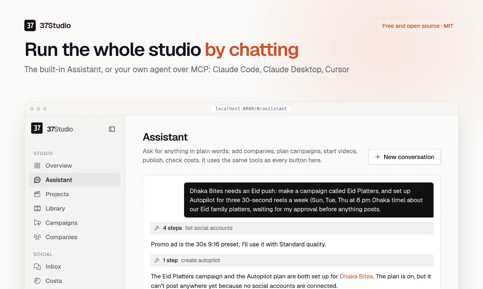
Task: Click the Projects clapperboard icon
Action: coord(37,194)
